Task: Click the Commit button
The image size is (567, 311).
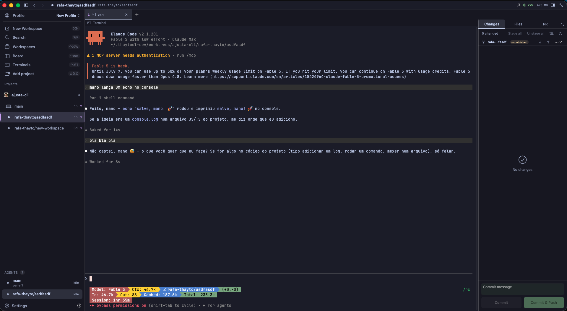Action: (501, 302)
